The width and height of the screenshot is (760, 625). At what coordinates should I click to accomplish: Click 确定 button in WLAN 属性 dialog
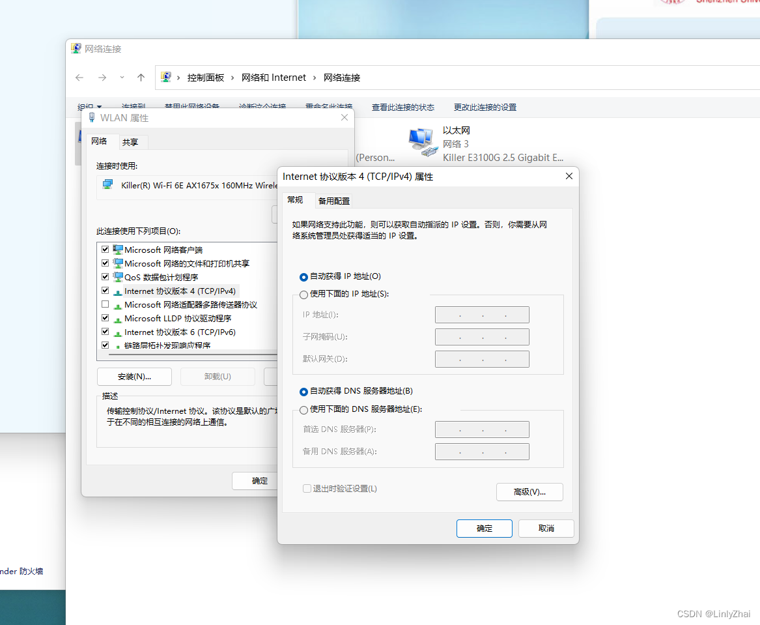pyautogui.click(x=255, y=480)
